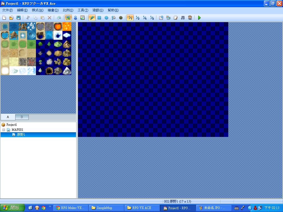Open the 工具(T) menu
The width and height of the screenshot is (283, 212).
coord(83,10)
